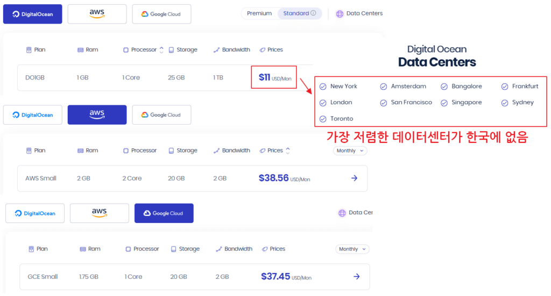551x296 pixels.
Task: Click the $11 USD/Mon price
Action: pyautogui.click(x=274, y=78)
